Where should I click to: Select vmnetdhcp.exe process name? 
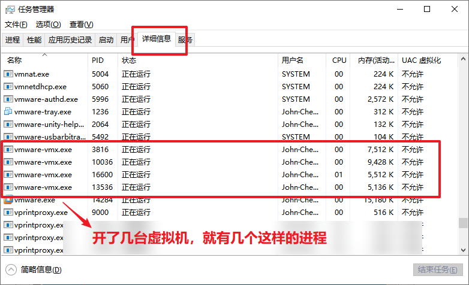(40, 87)
